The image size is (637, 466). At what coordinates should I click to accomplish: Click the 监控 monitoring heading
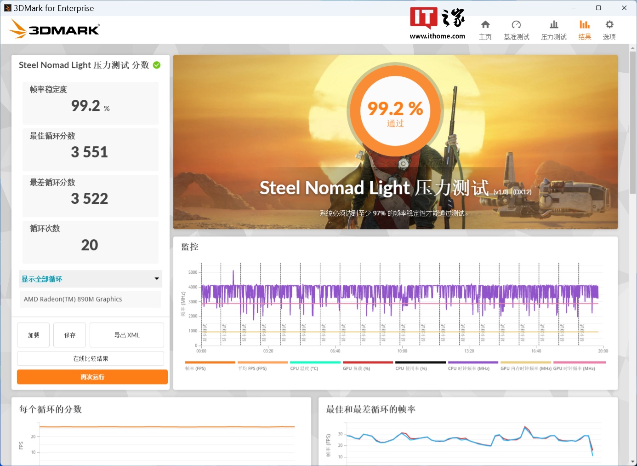190,247
